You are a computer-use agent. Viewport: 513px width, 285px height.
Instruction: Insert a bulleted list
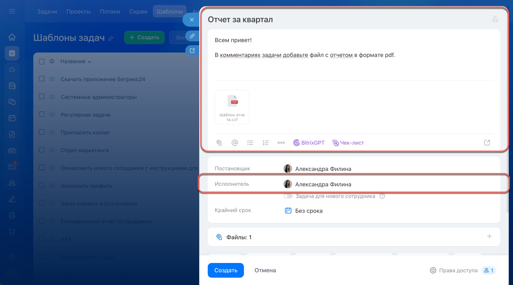pos(250,142)
